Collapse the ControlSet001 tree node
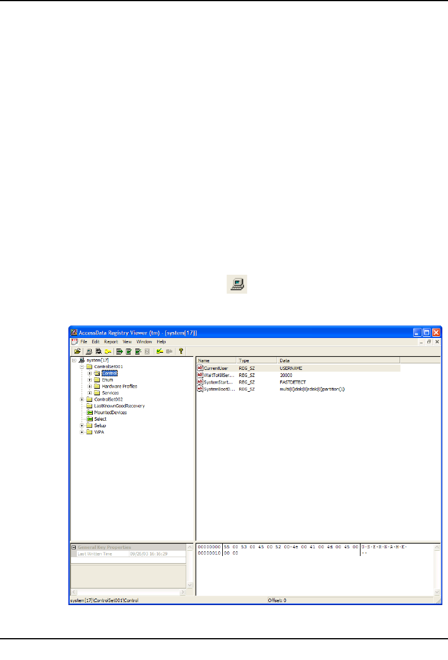The width and height of the screenshot is (448, 660). pos(82,366)
